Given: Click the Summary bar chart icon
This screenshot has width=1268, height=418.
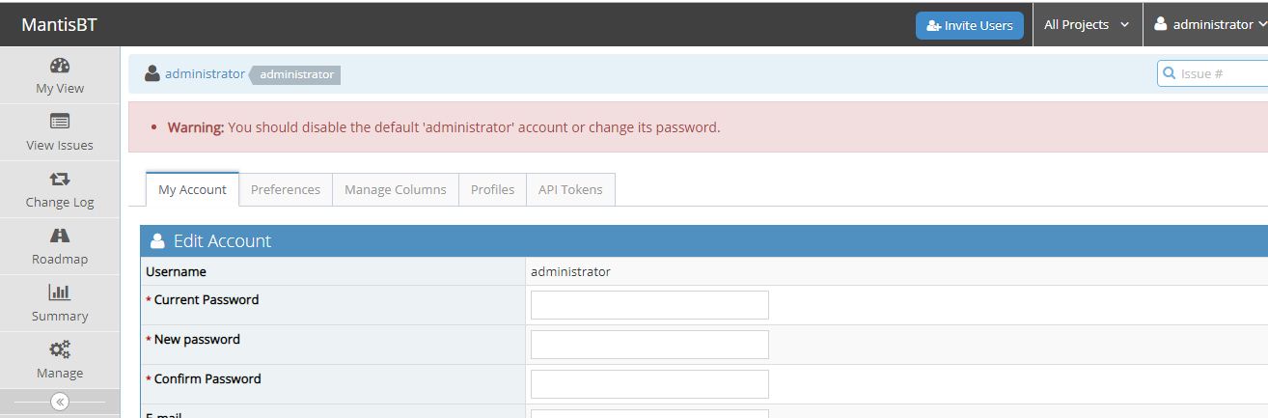Looking at the screenshot, I should click(60, 293).
